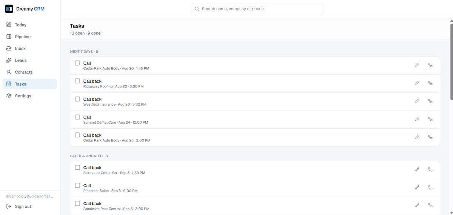Open the Today page from sidebar label
This screenshot has width=453, height=215.
click(x=21, y=25)
